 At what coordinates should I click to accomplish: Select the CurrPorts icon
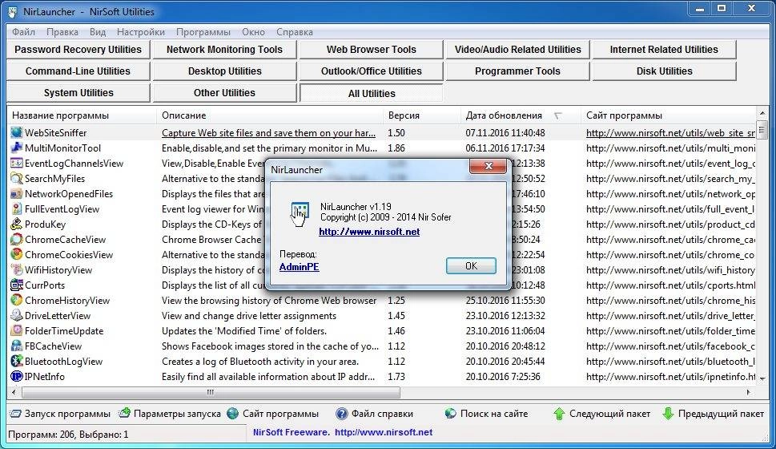click(16, 285)
